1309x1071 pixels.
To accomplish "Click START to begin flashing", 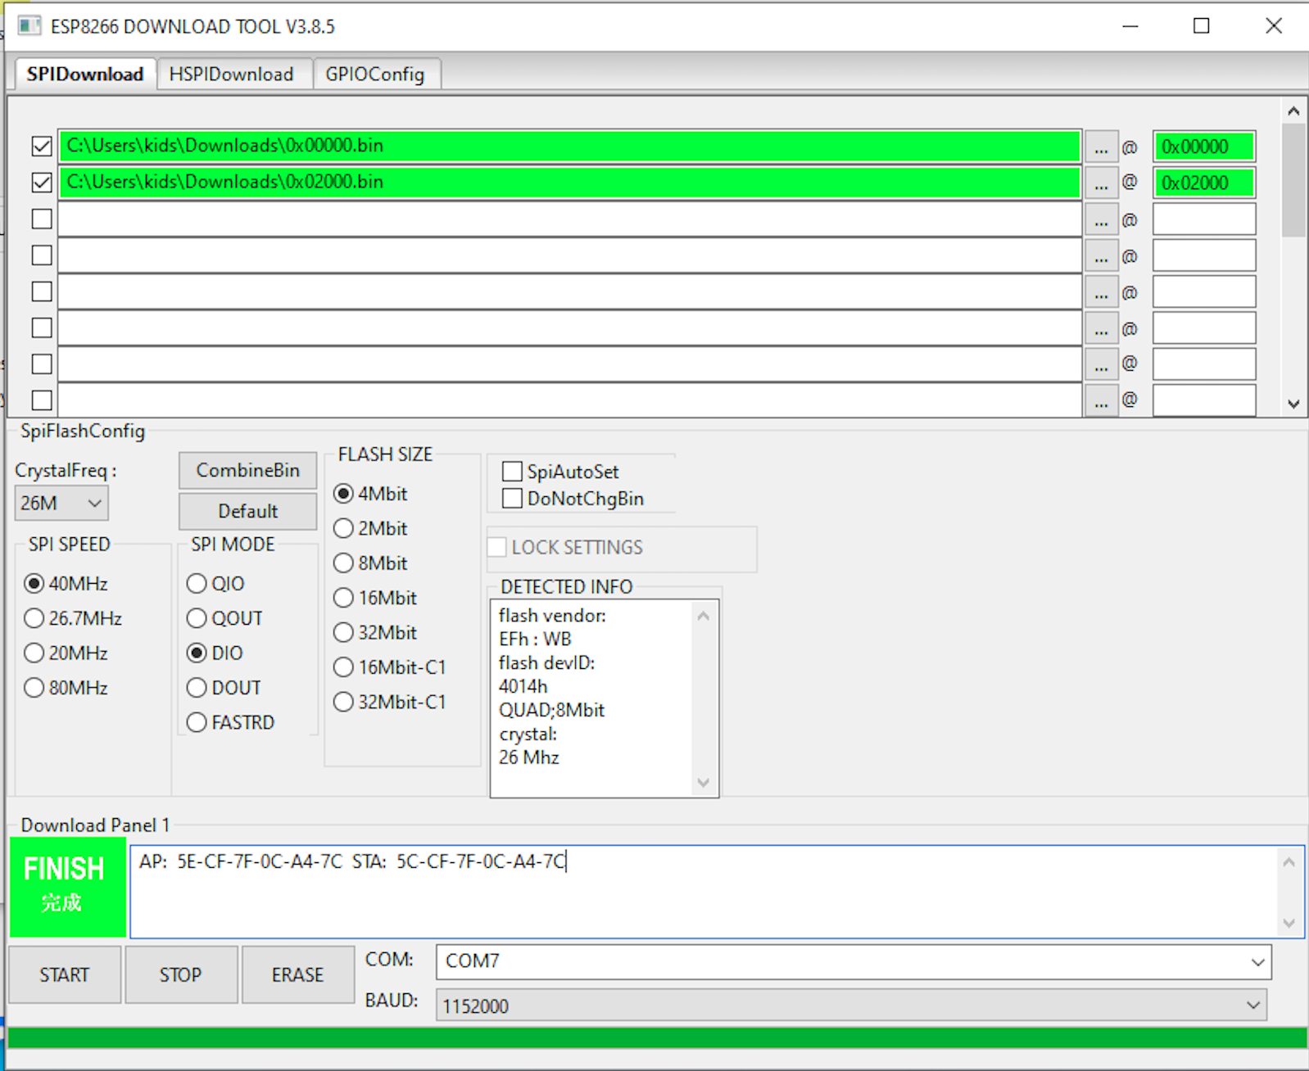I will click(x=65, y=974).
